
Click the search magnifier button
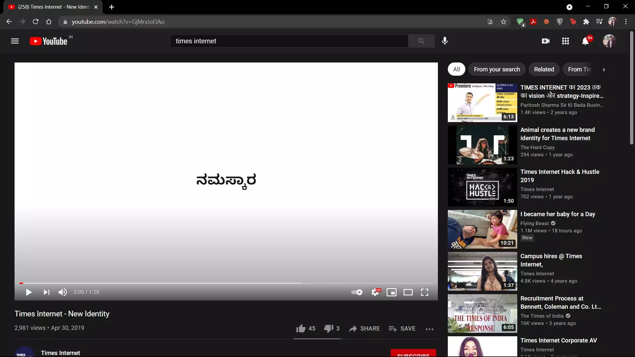pyautogui.click(x=421, y=41)
